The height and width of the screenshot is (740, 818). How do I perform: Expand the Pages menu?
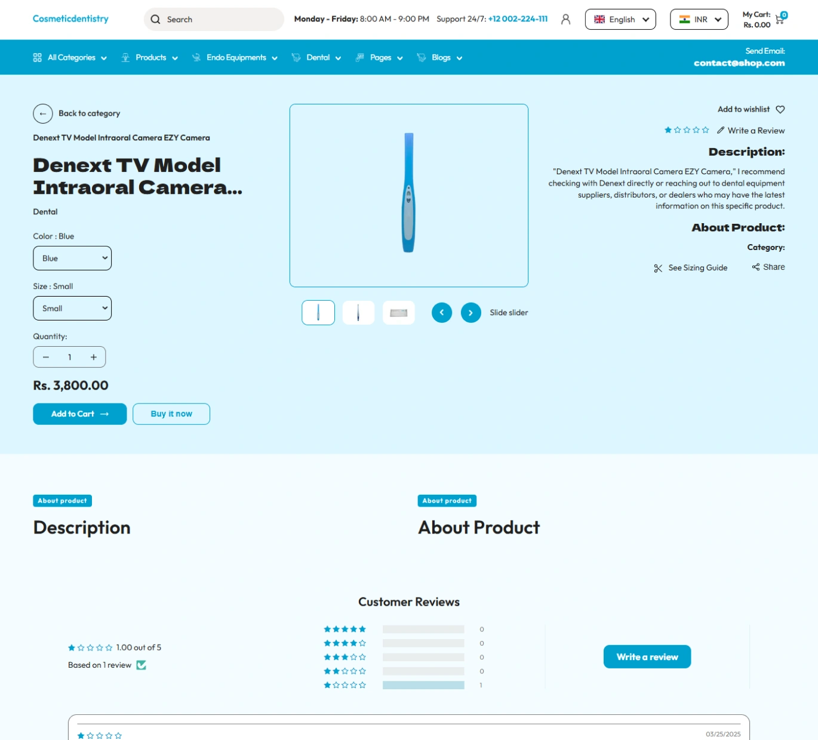(379, 57)
